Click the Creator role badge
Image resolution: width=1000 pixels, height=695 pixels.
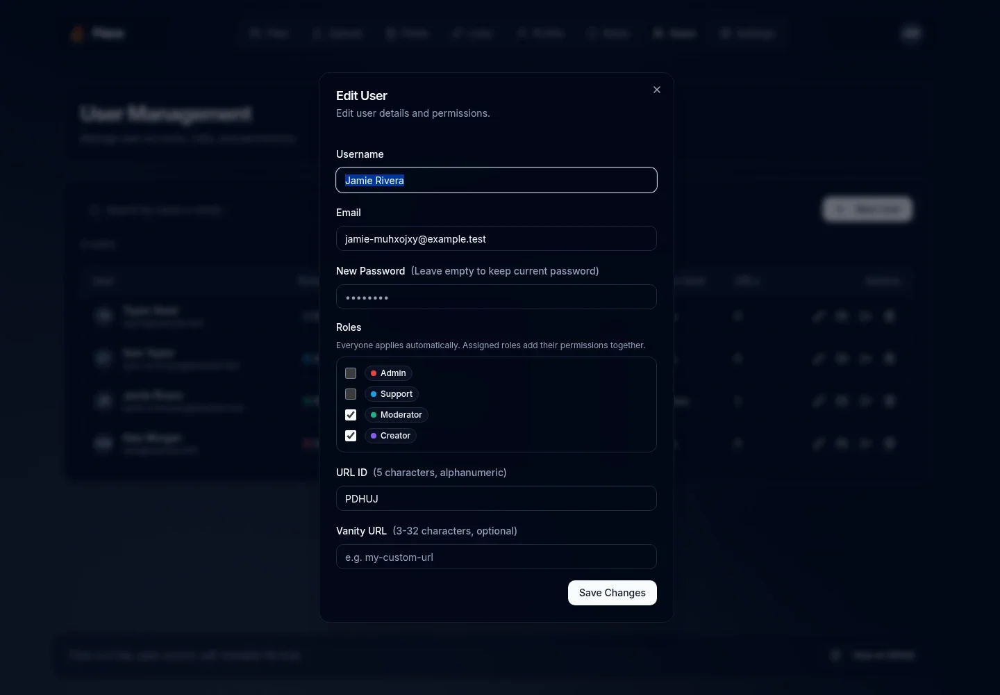pyautogui.click(x=390, y=436)
